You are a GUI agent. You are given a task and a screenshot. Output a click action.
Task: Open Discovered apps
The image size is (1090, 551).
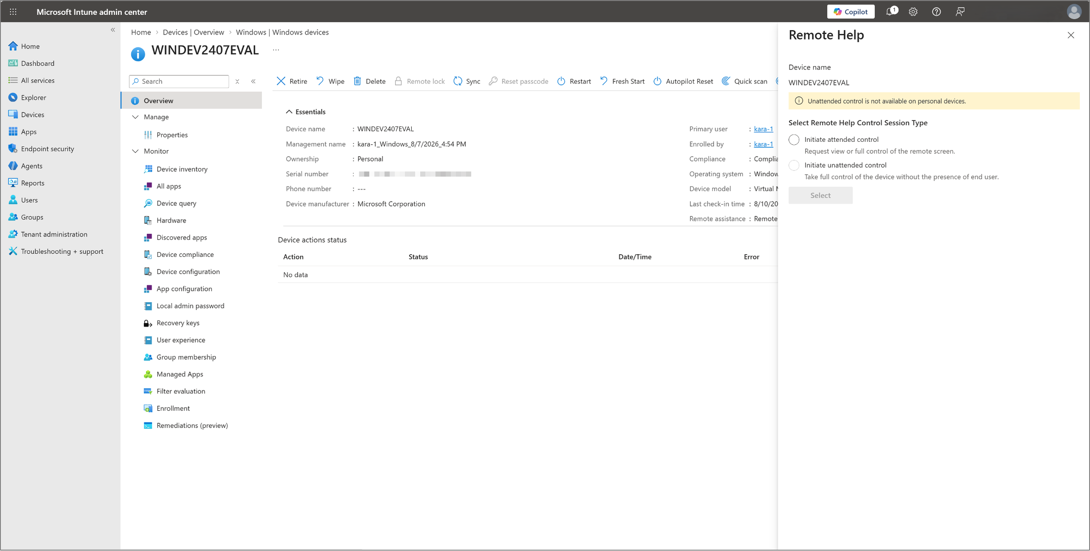181,238
